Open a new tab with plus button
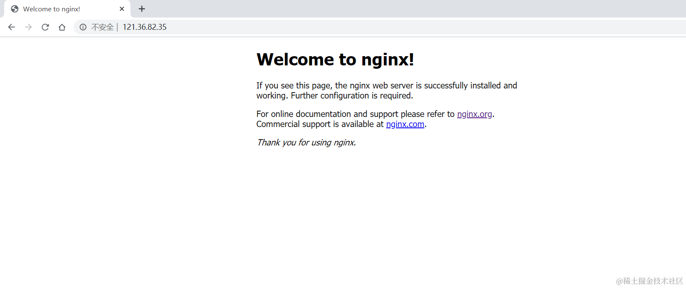686x288 pixels. click(x=142, y=9)
